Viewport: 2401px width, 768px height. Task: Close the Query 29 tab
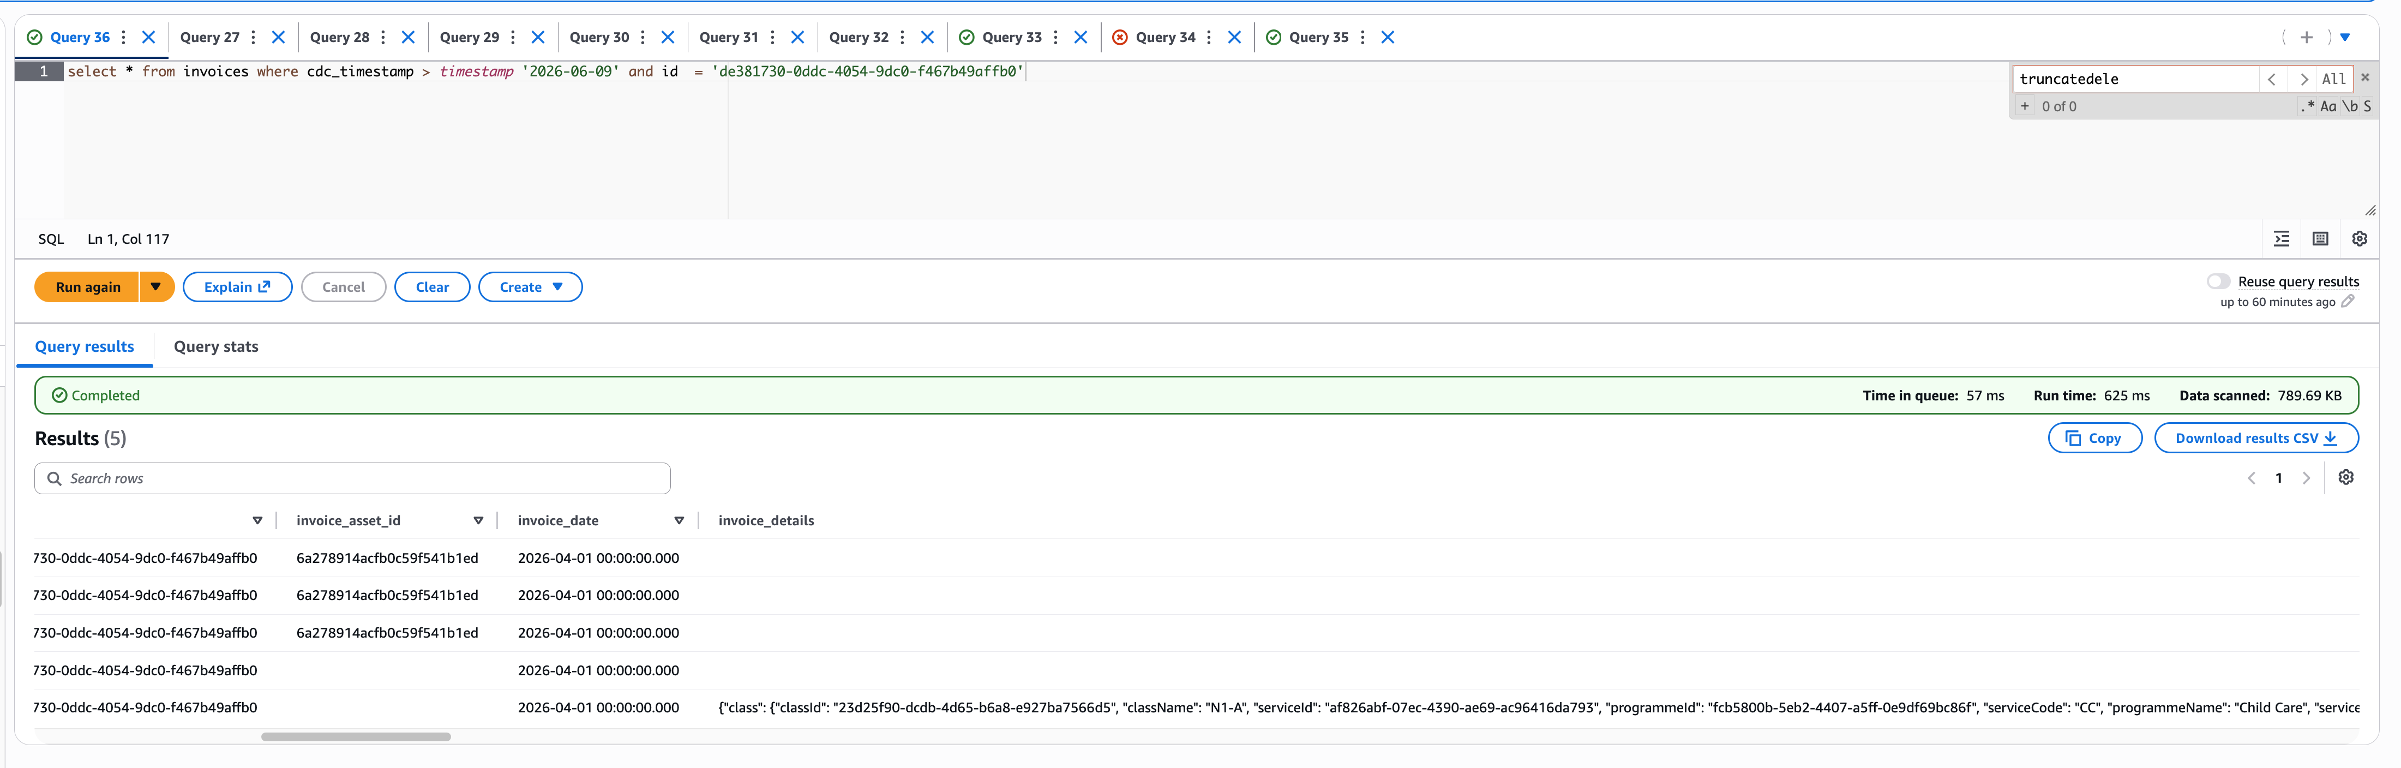point(538,37)
